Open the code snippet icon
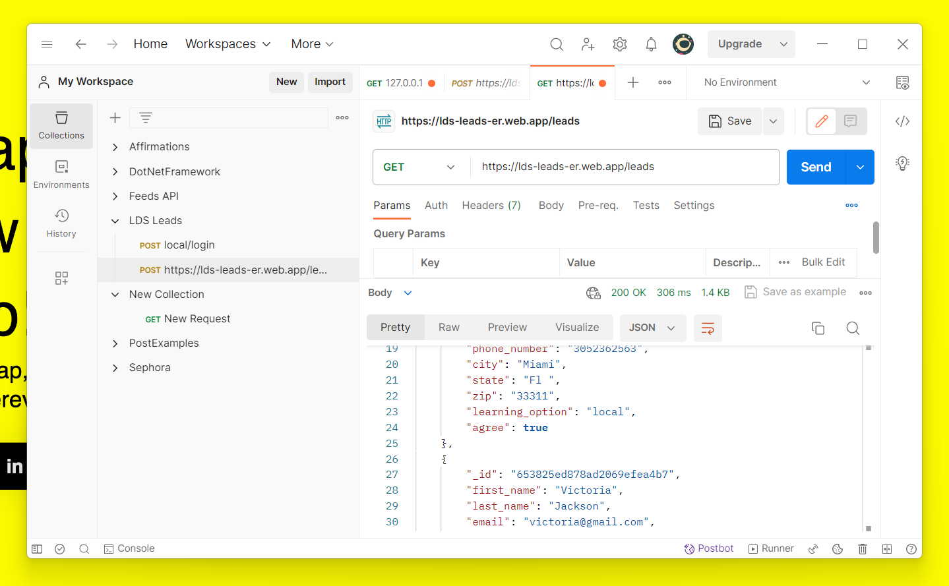 click(x=903, y=121)
